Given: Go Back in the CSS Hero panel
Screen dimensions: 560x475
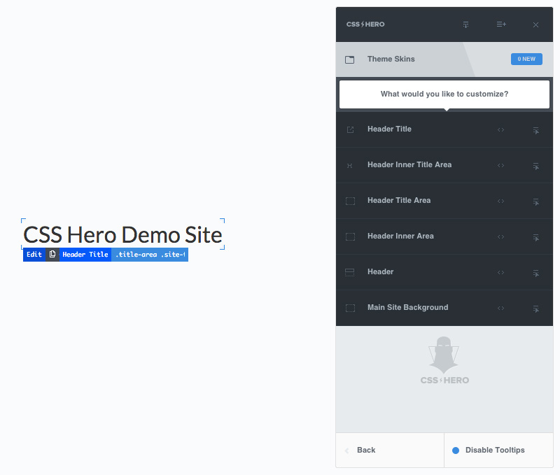Looking at the screenshot, I should 390,450.
